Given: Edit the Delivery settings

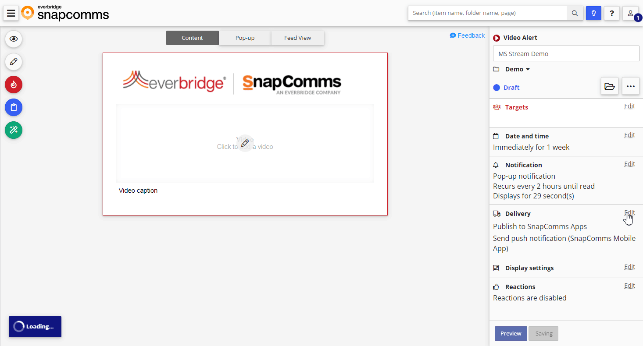Looking at the screenshot, I should click(629, 212).
